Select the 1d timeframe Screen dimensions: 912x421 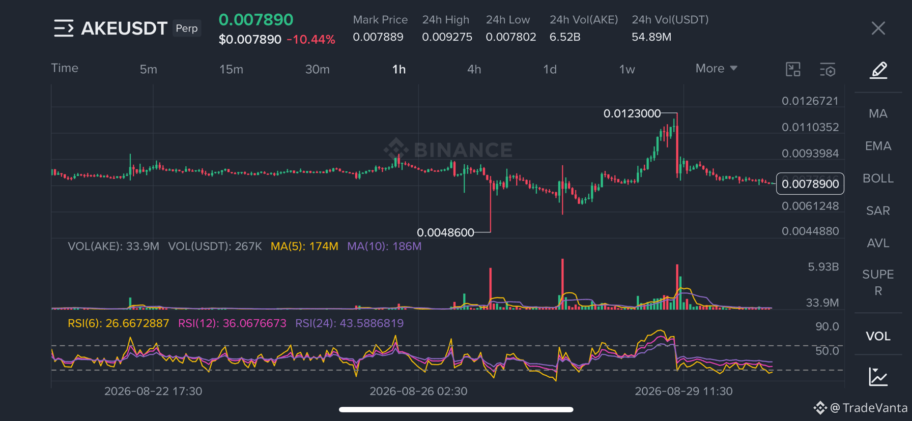pyautogui.click(x=550, y=69)
